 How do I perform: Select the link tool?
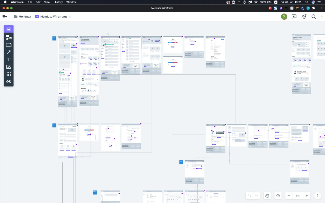(9, 82)
